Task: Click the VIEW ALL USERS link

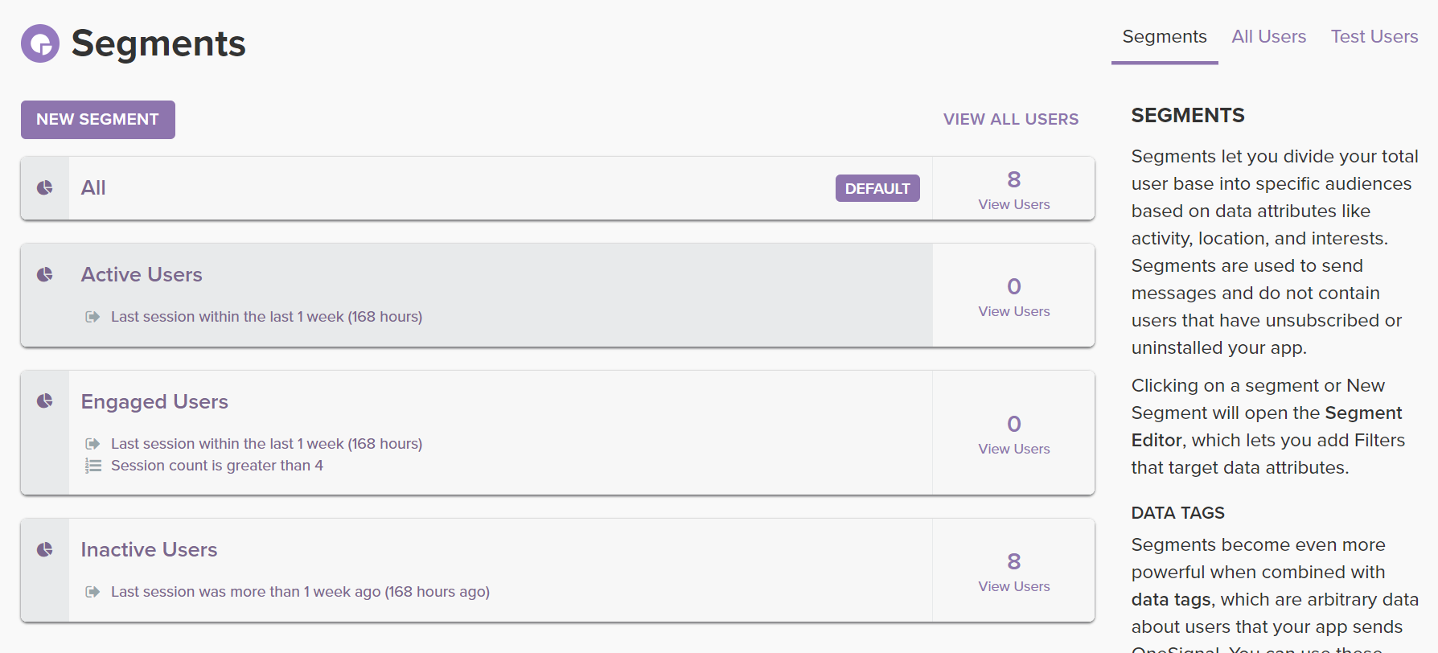Action: tap(1010, 119)
